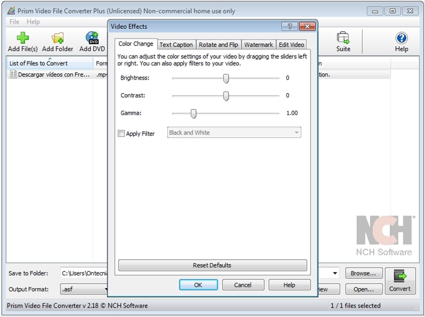Click the 'Prism Video File Converter v 2.18' status text

pyautogui.click(x=53, y=306)
